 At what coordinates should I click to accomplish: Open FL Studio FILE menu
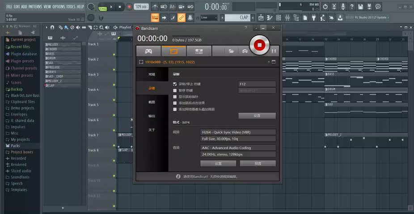(x=9, y=7)
